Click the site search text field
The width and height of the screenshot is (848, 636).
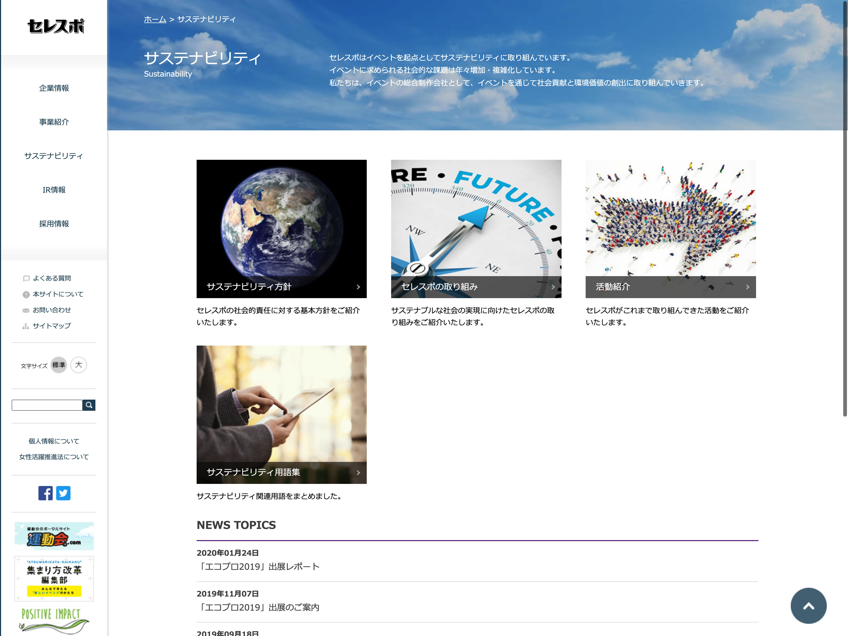pyautogui.click(x=47, y=405)
